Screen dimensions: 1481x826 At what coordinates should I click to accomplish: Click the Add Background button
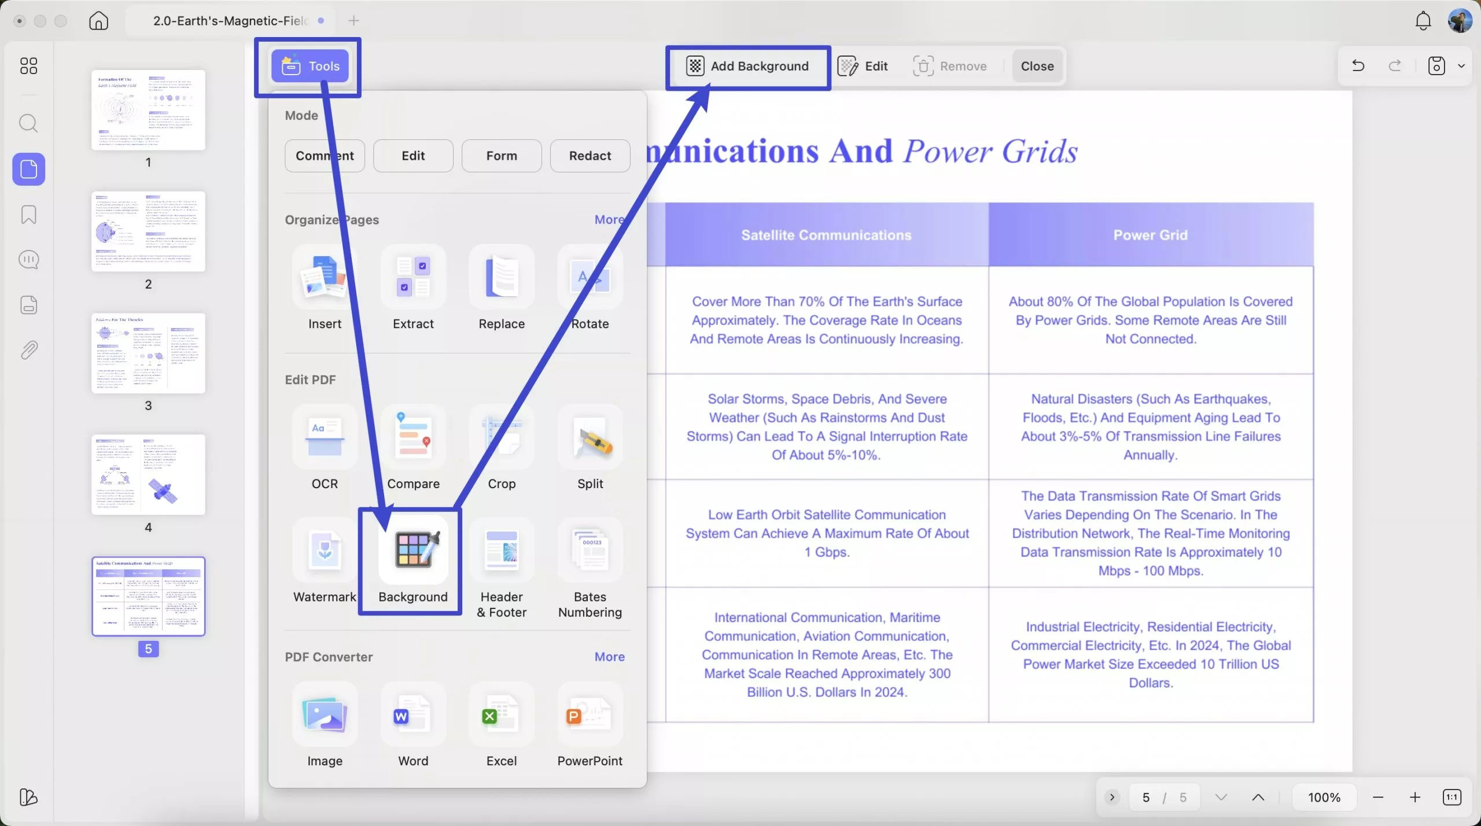point(747,66)
